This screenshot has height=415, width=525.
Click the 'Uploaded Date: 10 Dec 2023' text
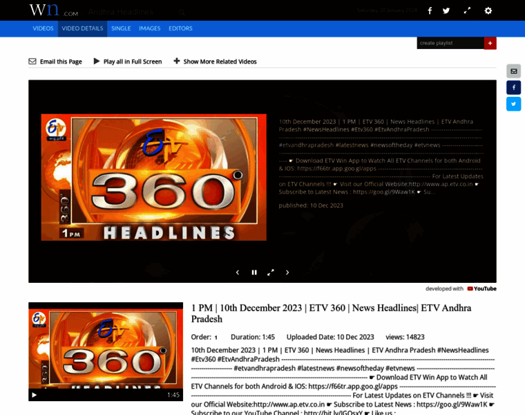tap(330, 338)
